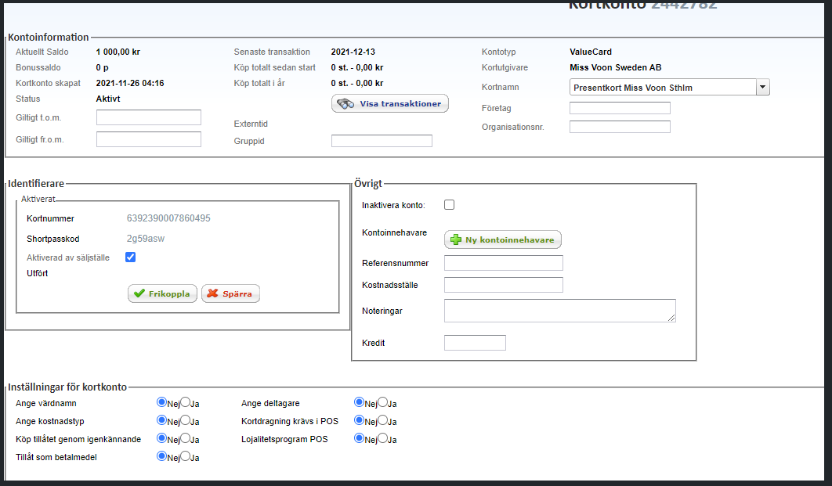
Task: Select Ja for Tillåt som betalmedel
Action: (x=186, y=456)
